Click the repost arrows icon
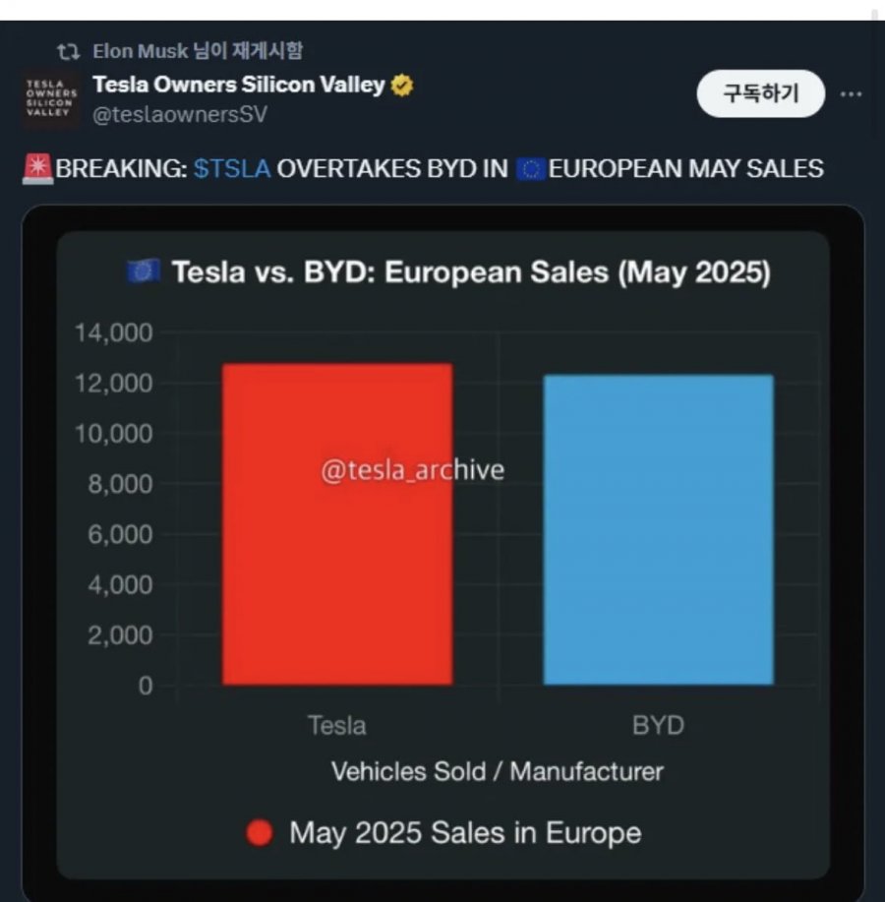Screen dimensions: 885x902 pos(69,52)
